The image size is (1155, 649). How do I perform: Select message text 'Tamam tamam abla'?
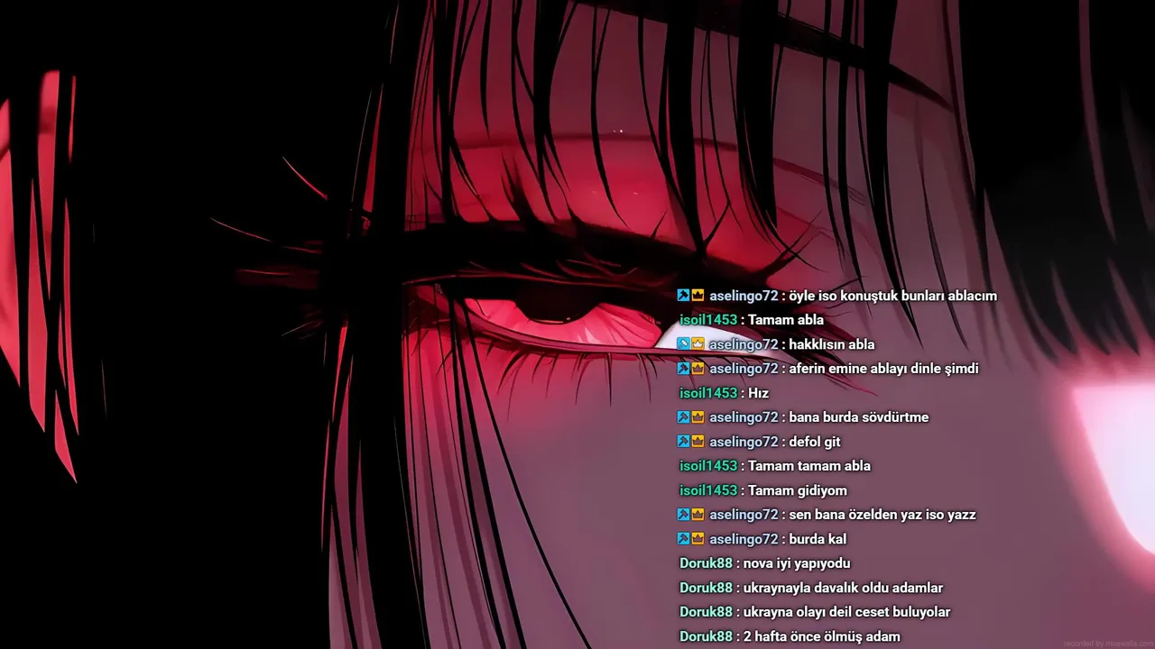809,466
